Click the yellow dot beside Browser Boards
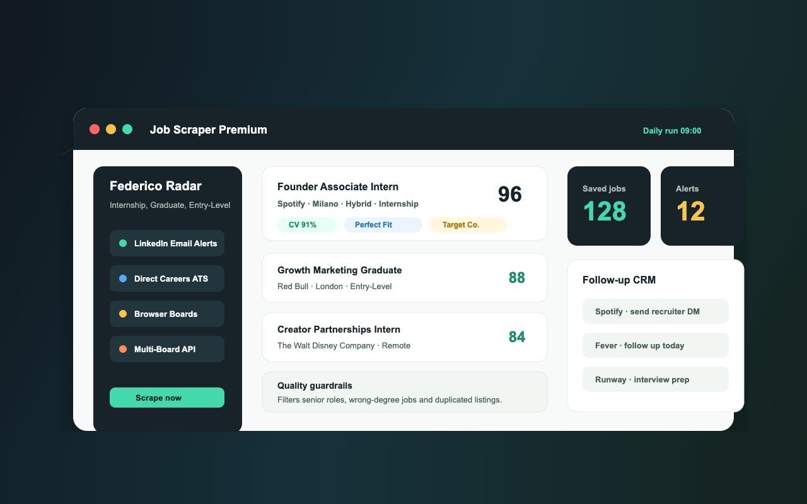 [x=123, y=314]
